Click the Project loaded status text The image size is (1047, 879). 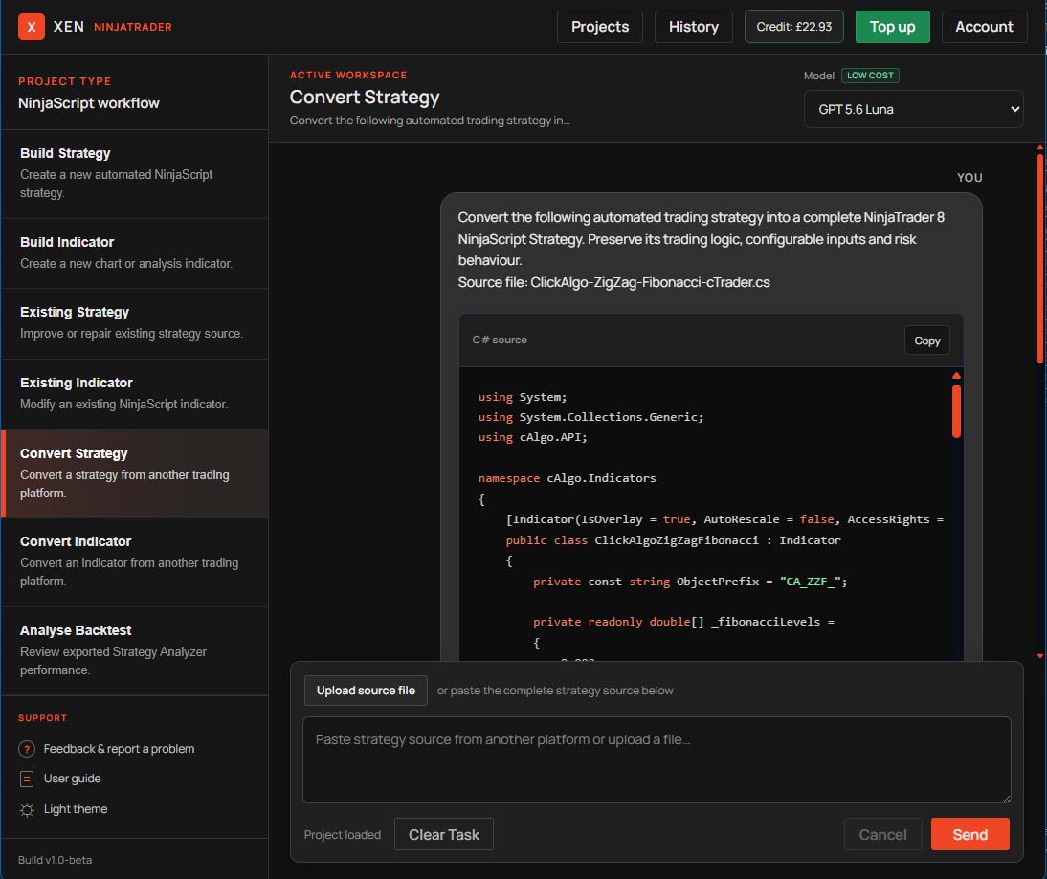pos(342,834)
